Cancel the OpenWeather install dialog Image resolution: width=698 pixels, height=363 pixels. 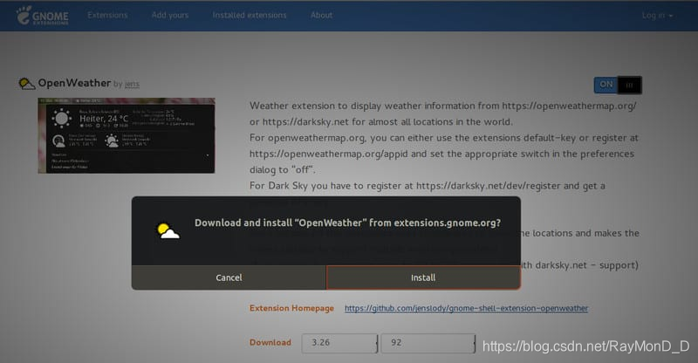pos(229,277)
